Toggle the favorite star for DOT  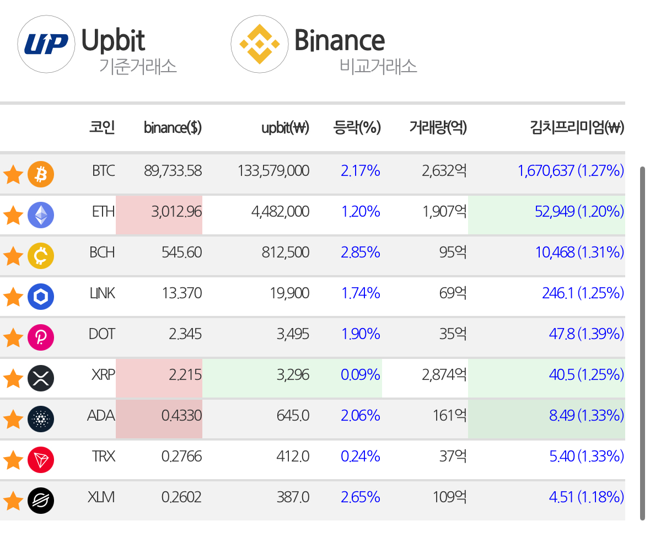click(13, 337)
